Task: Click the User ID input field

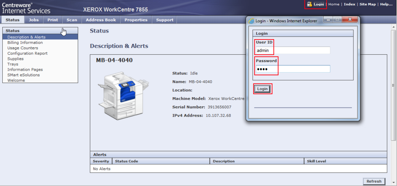Action: click(293, 50)
